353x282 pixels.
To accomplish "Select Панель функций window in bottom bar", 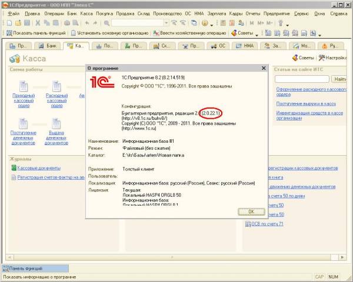I will [35, 268].
